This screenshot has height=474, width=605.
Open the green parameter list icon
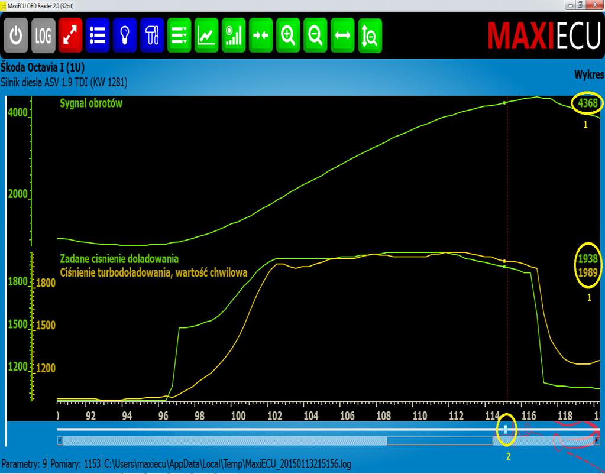coord(179,35)
